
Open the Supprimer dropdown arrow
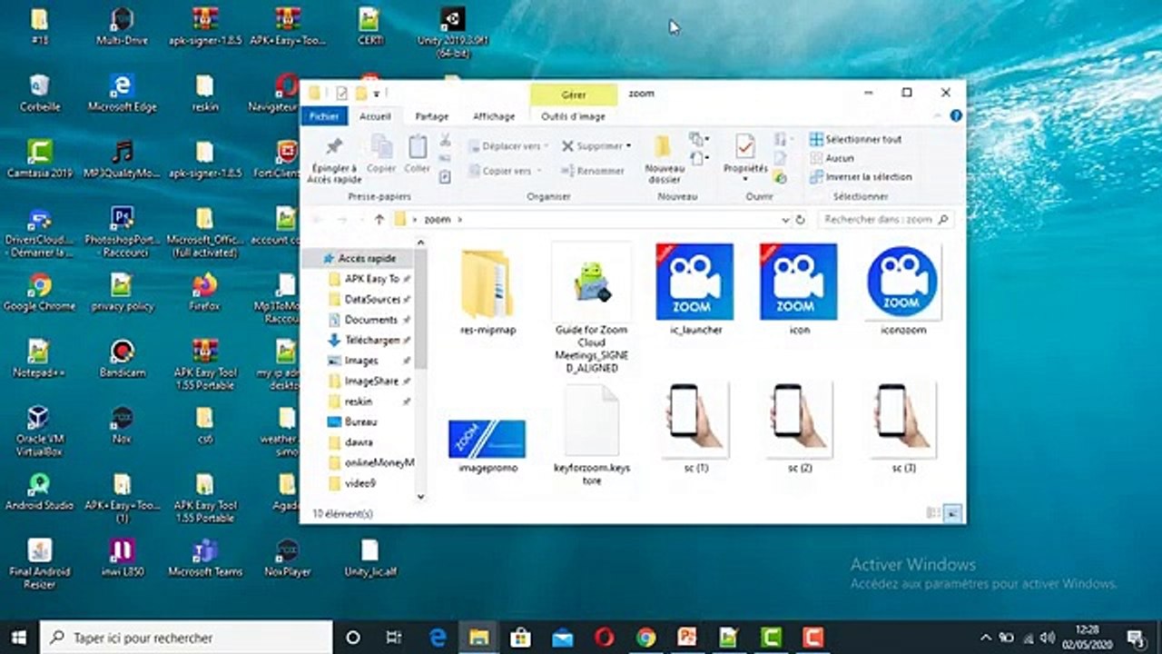(x=628, y=146)
